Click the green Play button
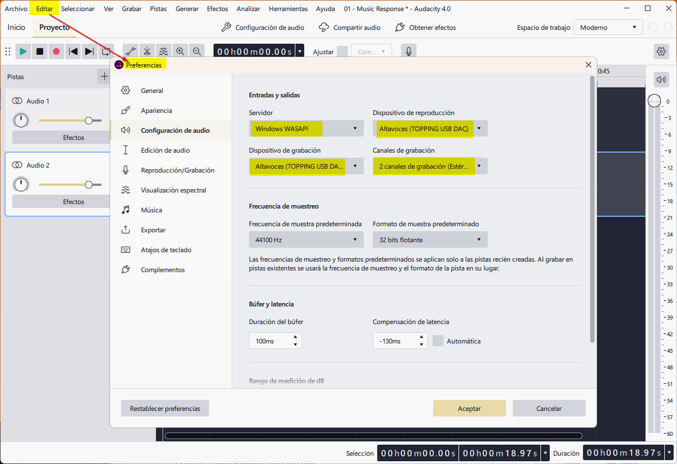This screenshot has width=677, height=464. point(23,51)
